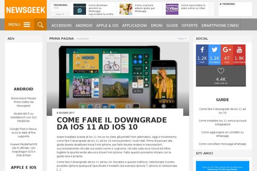Click the SOCIAL section heading

(x=202, y=38)
